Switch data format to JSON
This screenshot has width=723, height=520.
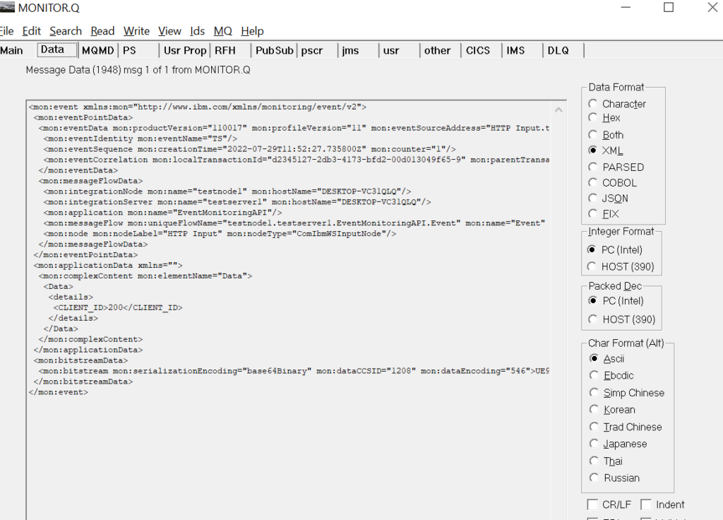(x=593, y=199)
